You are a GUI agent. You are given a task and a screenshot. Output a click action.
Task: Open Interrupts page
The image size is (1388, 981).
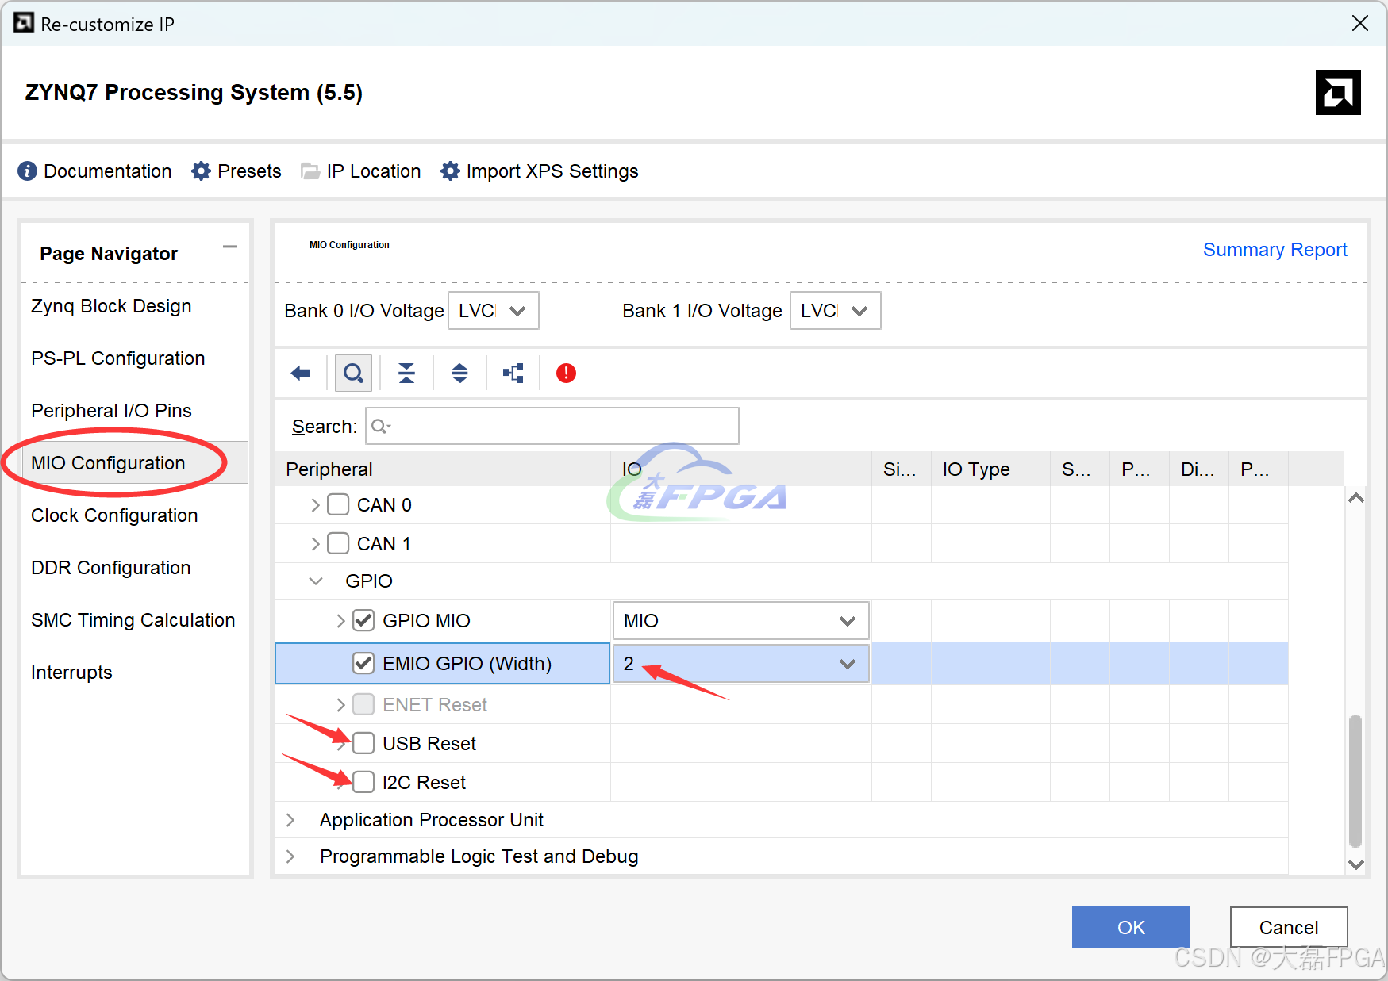(x=71, y=673)
